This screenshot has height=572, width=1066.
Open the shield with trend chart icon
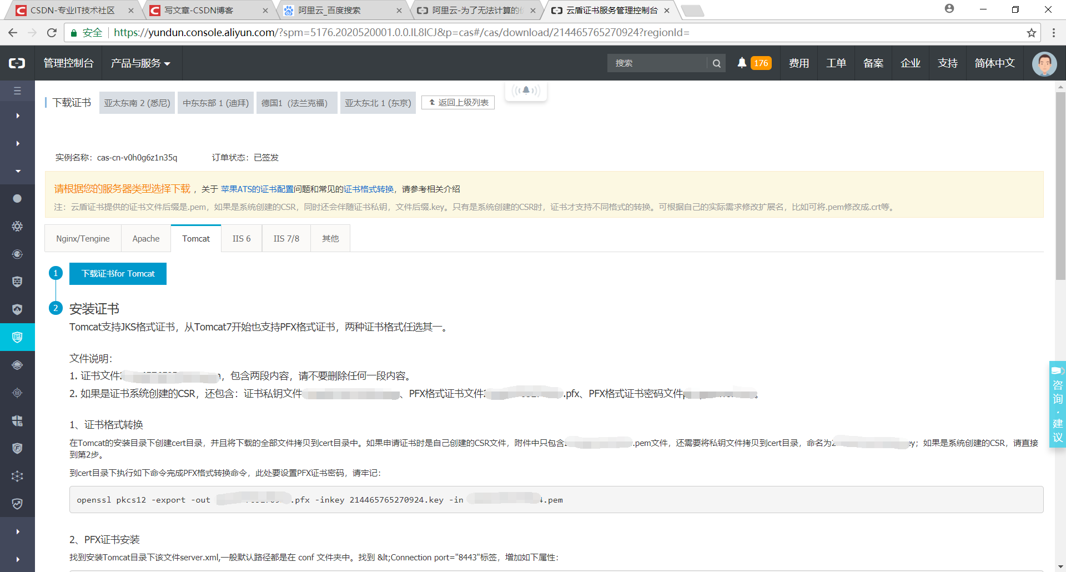[x=17, y=504]
